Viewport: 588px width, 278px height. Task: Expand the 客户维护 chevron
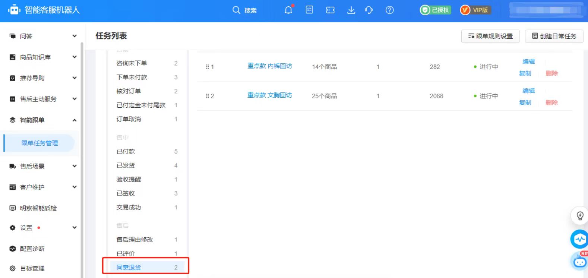point(75,187)
